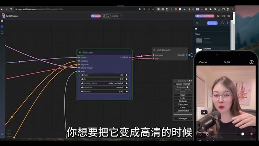Viewport: 259px width, 146px height.
Task: Toggle the file browser list menu icon
Action: click(197, 23)
